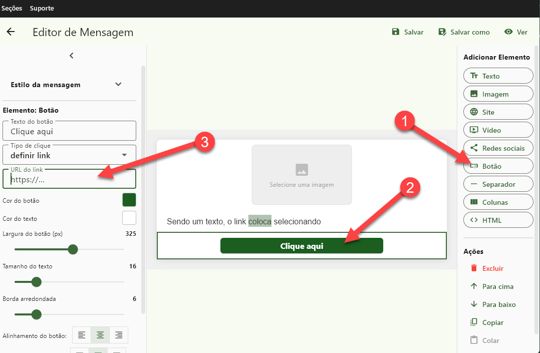Align button to the right
Viewport: 540px width, 353px height.
pos(119,335)
